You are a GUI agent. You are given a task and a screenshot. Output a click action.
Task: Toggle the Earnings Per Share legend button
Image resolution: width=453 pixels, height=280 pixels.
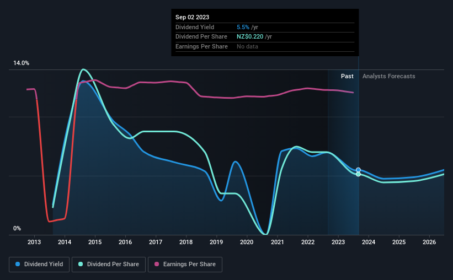185,265
